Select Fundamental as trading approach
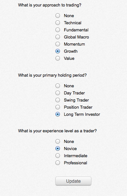This screenshot has width=127, height=196. [x=58, y=30]
